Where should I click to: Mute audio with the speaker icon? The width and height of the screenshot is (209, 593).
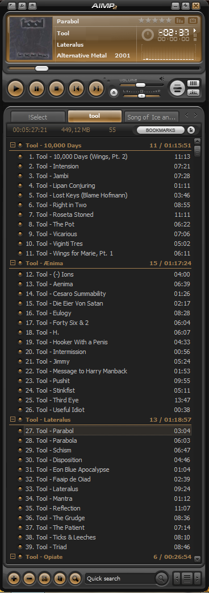point(162,79)
